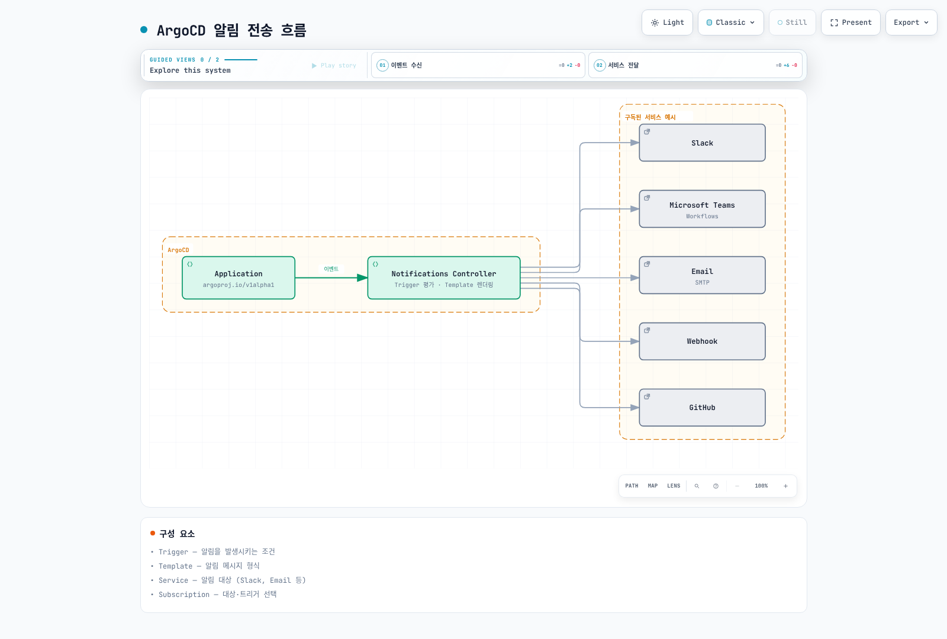
Task: Click the 이벤트 edge label
Action: pyautogui.click(x=331, y=269)
